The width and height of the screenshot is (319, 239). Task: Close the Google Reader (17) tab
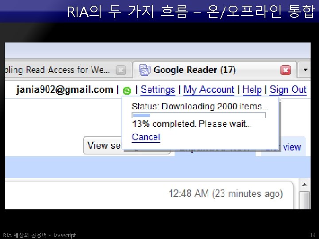pos(286,70)
